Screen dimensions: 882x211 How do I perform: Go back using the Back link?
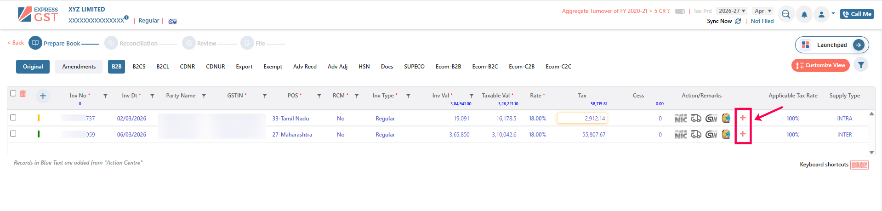[x=16, y=43]
